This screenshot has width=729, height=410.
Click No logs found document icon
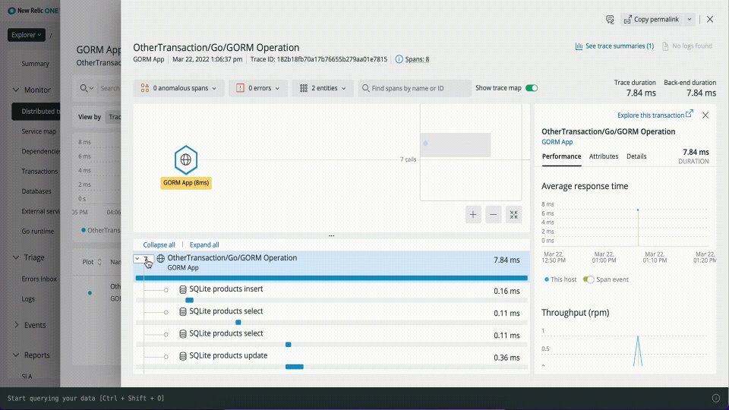[x=665, y=46]
